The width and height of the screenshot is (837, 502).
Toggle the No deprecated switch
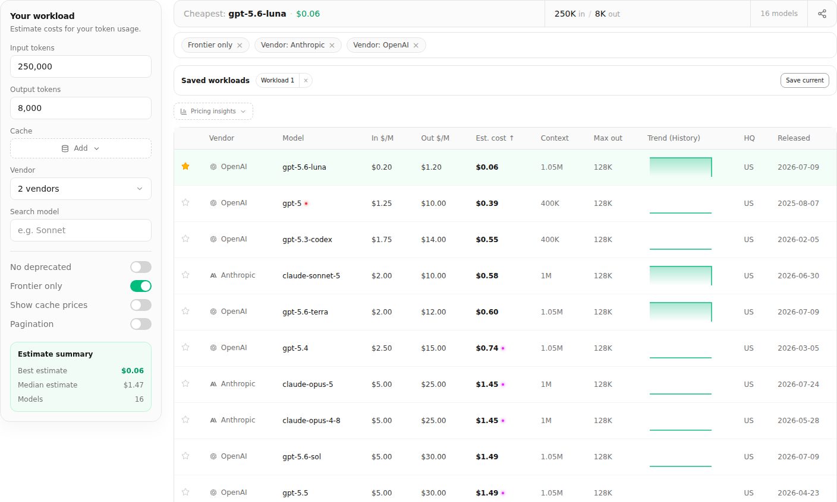(x=141, y=267)
